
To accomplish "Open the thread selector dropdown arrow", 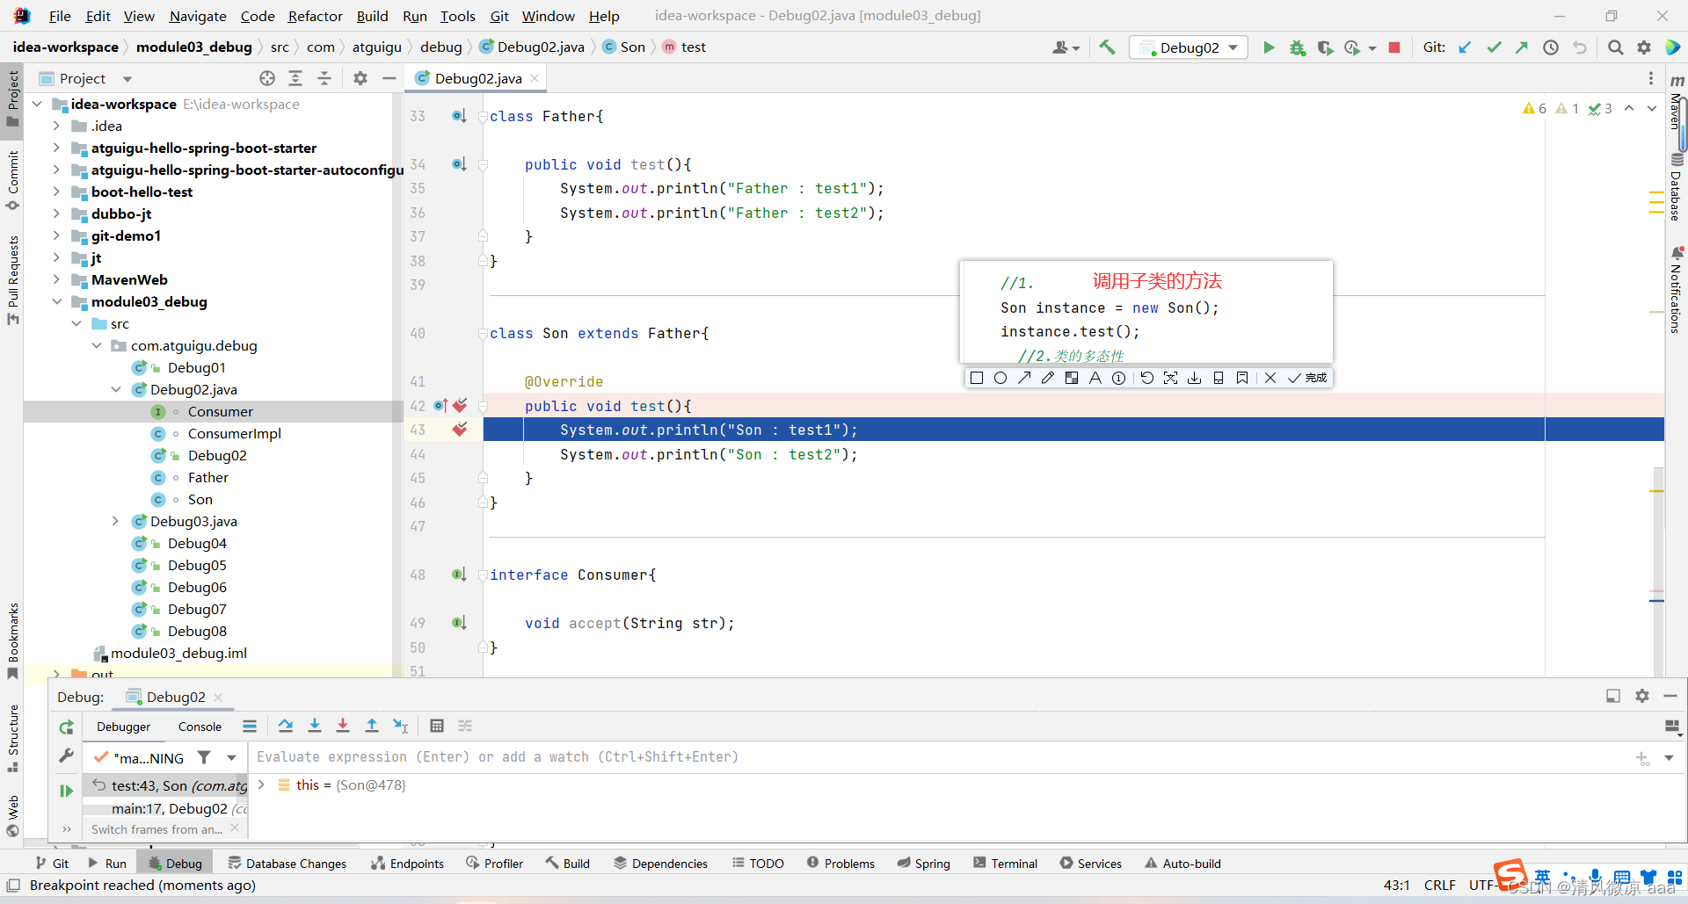I will 231,757.
